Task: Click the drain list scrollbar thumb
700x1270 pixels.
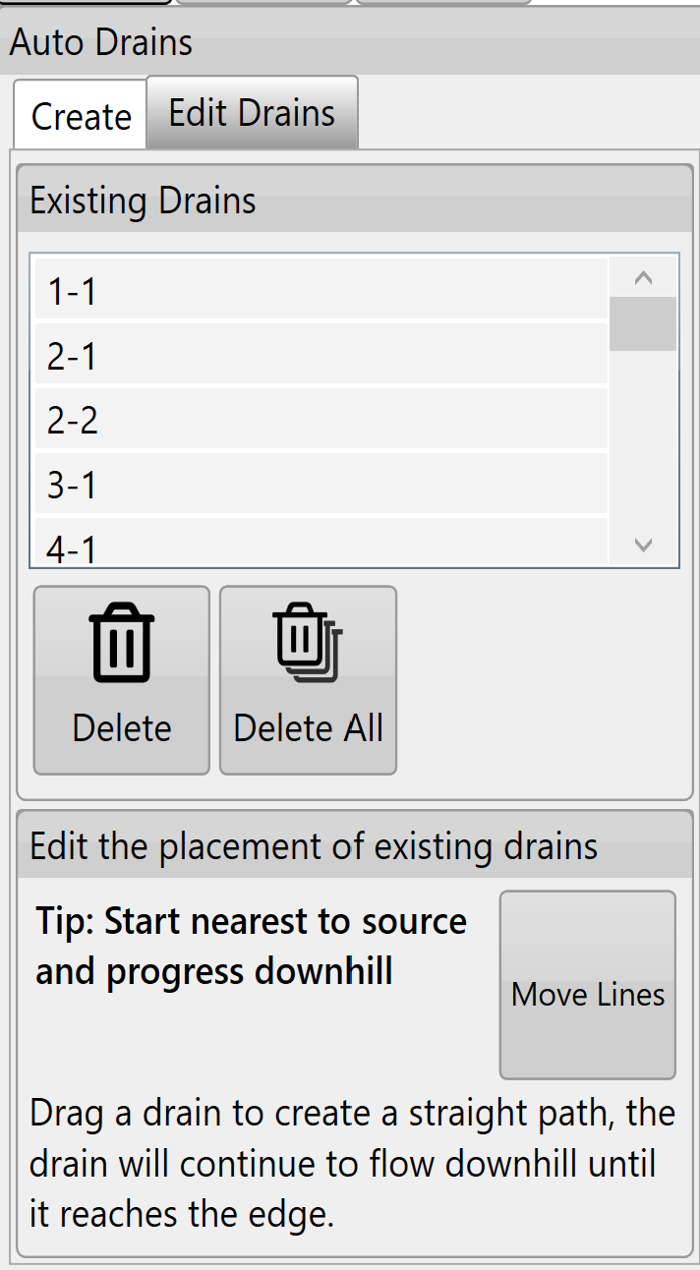Action: pos(643,323)
